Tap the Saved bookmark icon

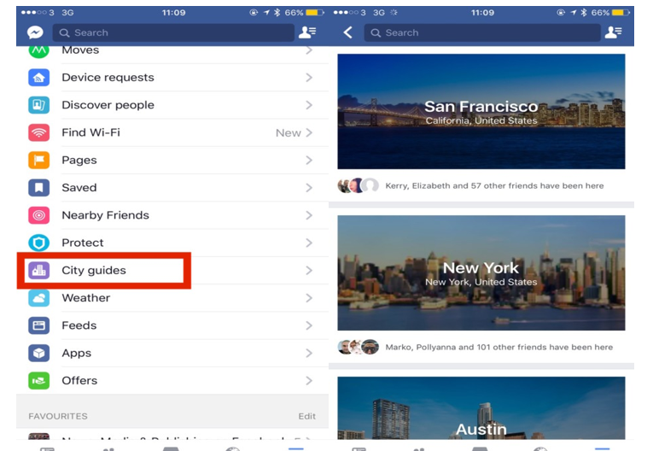tap(38, 188)
